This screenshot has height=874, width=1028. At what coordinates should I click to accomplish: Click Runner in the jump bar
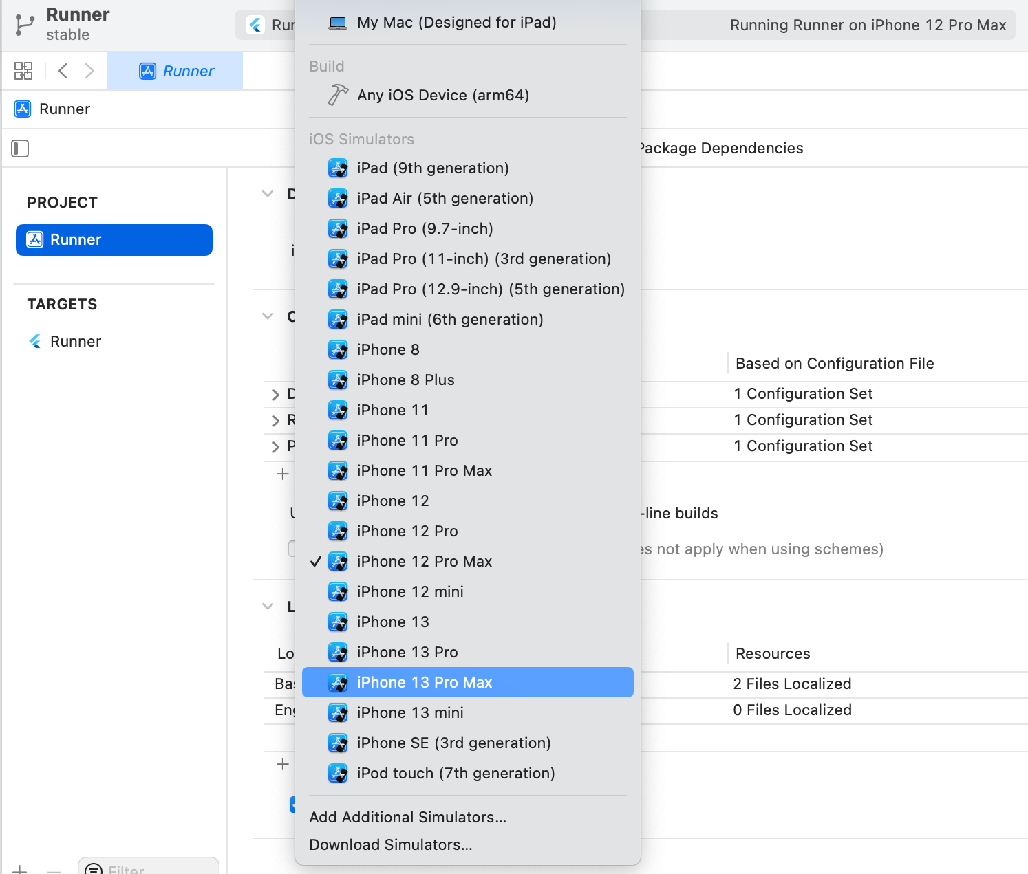point(53,109)
